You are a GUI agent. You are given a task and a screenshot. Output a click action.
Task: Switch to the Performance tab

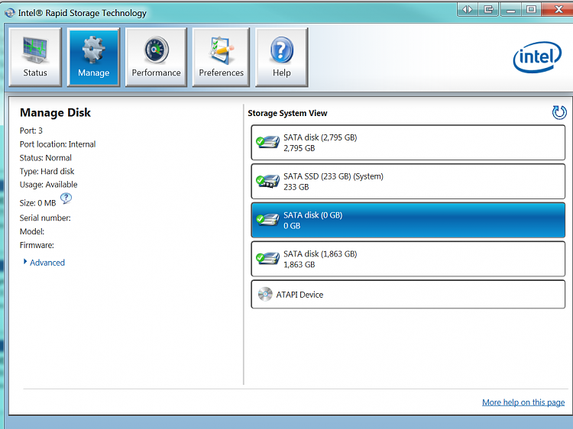[156, 57]
